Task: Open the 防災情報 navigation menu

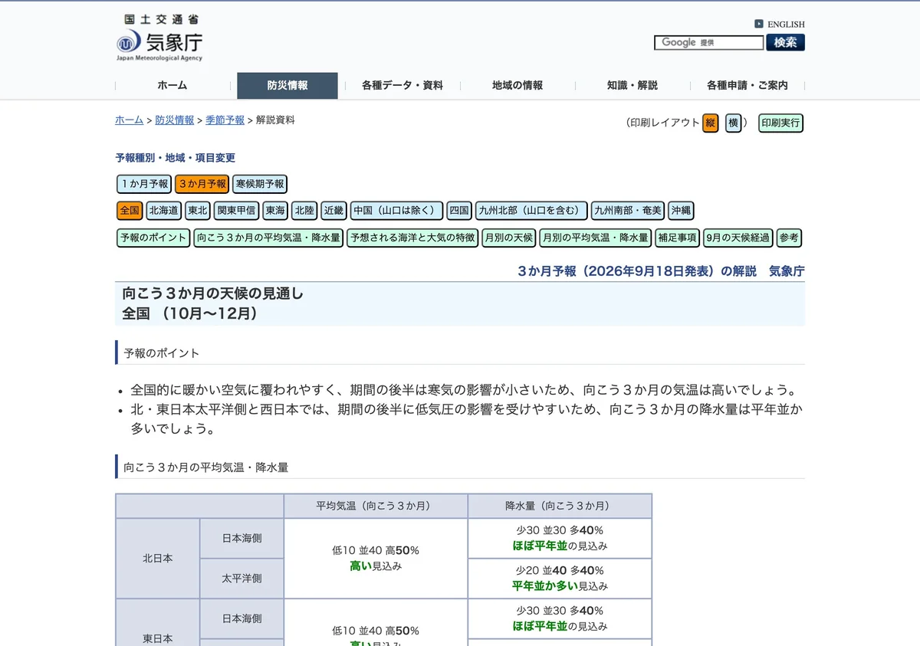Action: [x=287, y=86]
